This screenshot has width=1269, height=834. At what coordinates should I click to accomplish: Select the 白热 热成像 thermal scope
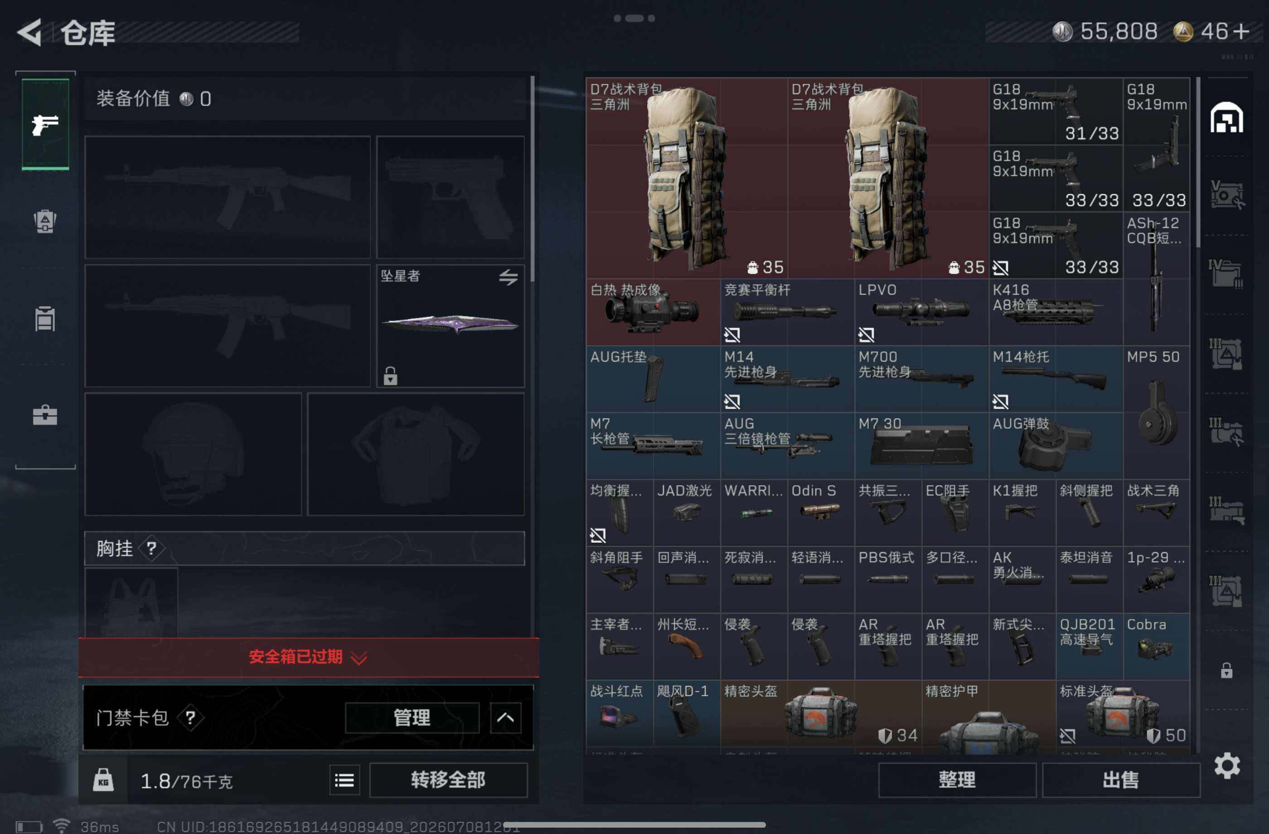pyautogui.click(x=653, y=312)
